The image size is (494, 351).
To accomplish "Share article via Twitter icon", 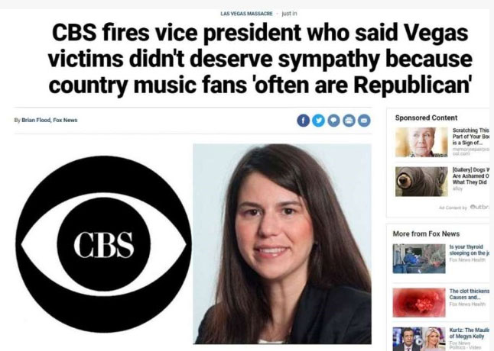I will (319, 121).
